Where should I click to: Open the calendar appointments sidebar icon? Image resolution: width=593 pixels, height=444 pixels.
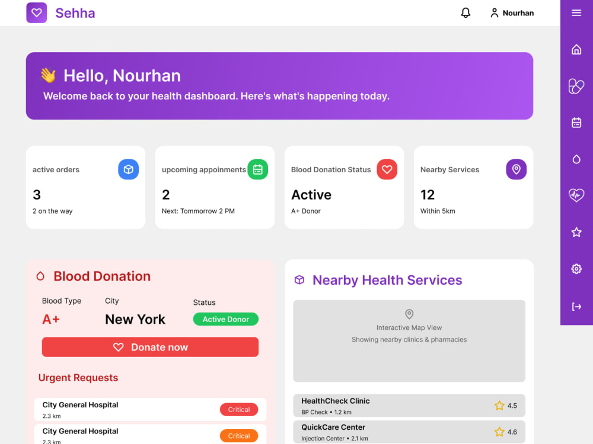[x=576, y=123]
